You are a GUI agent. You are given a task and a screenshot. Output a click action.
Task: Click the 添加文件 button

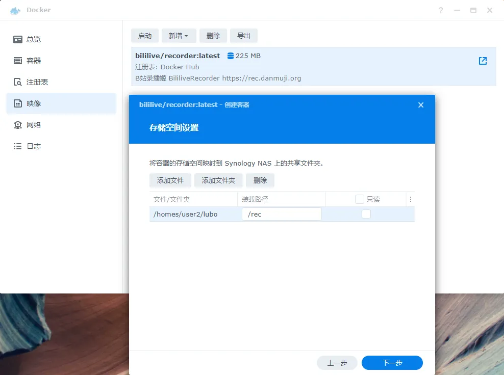(170, 180)
